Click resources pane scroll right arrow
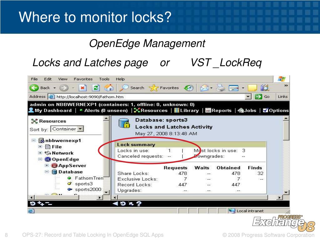This screenshot has width=320, height=240. pos(100,197)
